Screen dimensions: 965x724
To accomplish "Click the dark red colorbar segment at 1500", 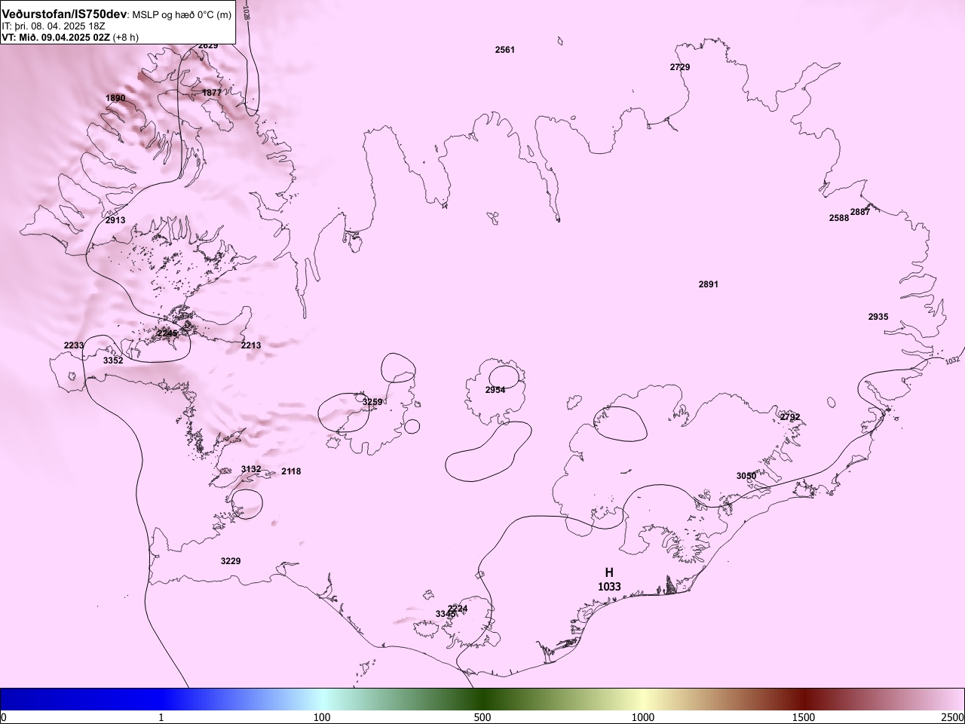I will [804, 699].
